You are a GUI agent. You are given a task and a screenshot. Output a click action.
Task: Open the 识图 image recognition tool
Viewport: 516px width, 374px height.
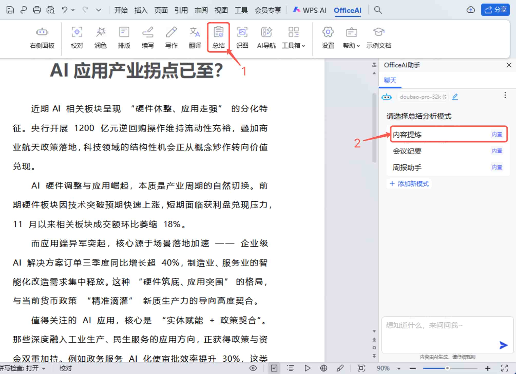click(242, 38)
